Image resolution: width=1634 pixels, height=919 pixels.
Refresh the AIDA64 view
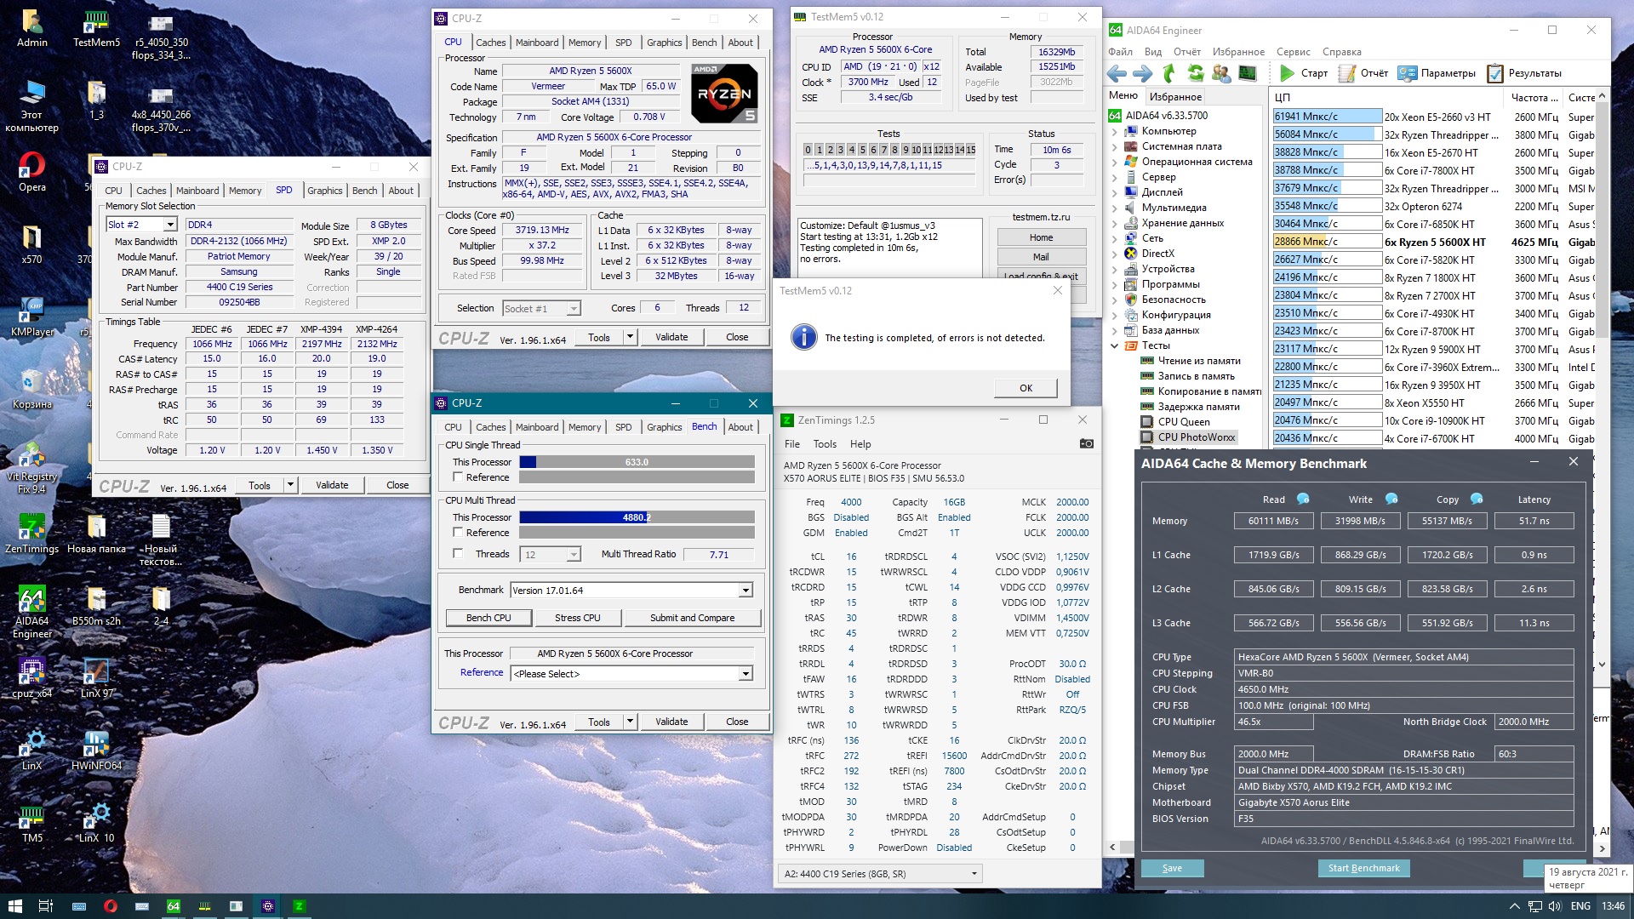tap(1196, 74)
